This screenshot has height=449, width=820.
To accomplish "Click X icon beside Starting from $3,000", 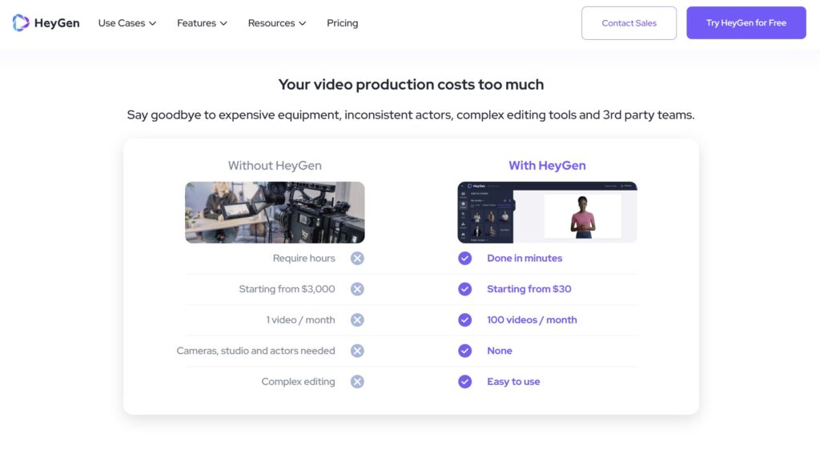I will (357, 289).
